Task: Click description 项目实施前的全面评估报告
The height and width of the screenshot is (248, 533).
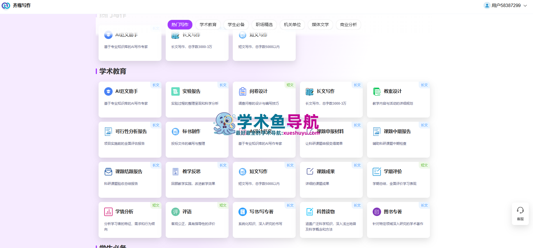Action: coord(124,144)
